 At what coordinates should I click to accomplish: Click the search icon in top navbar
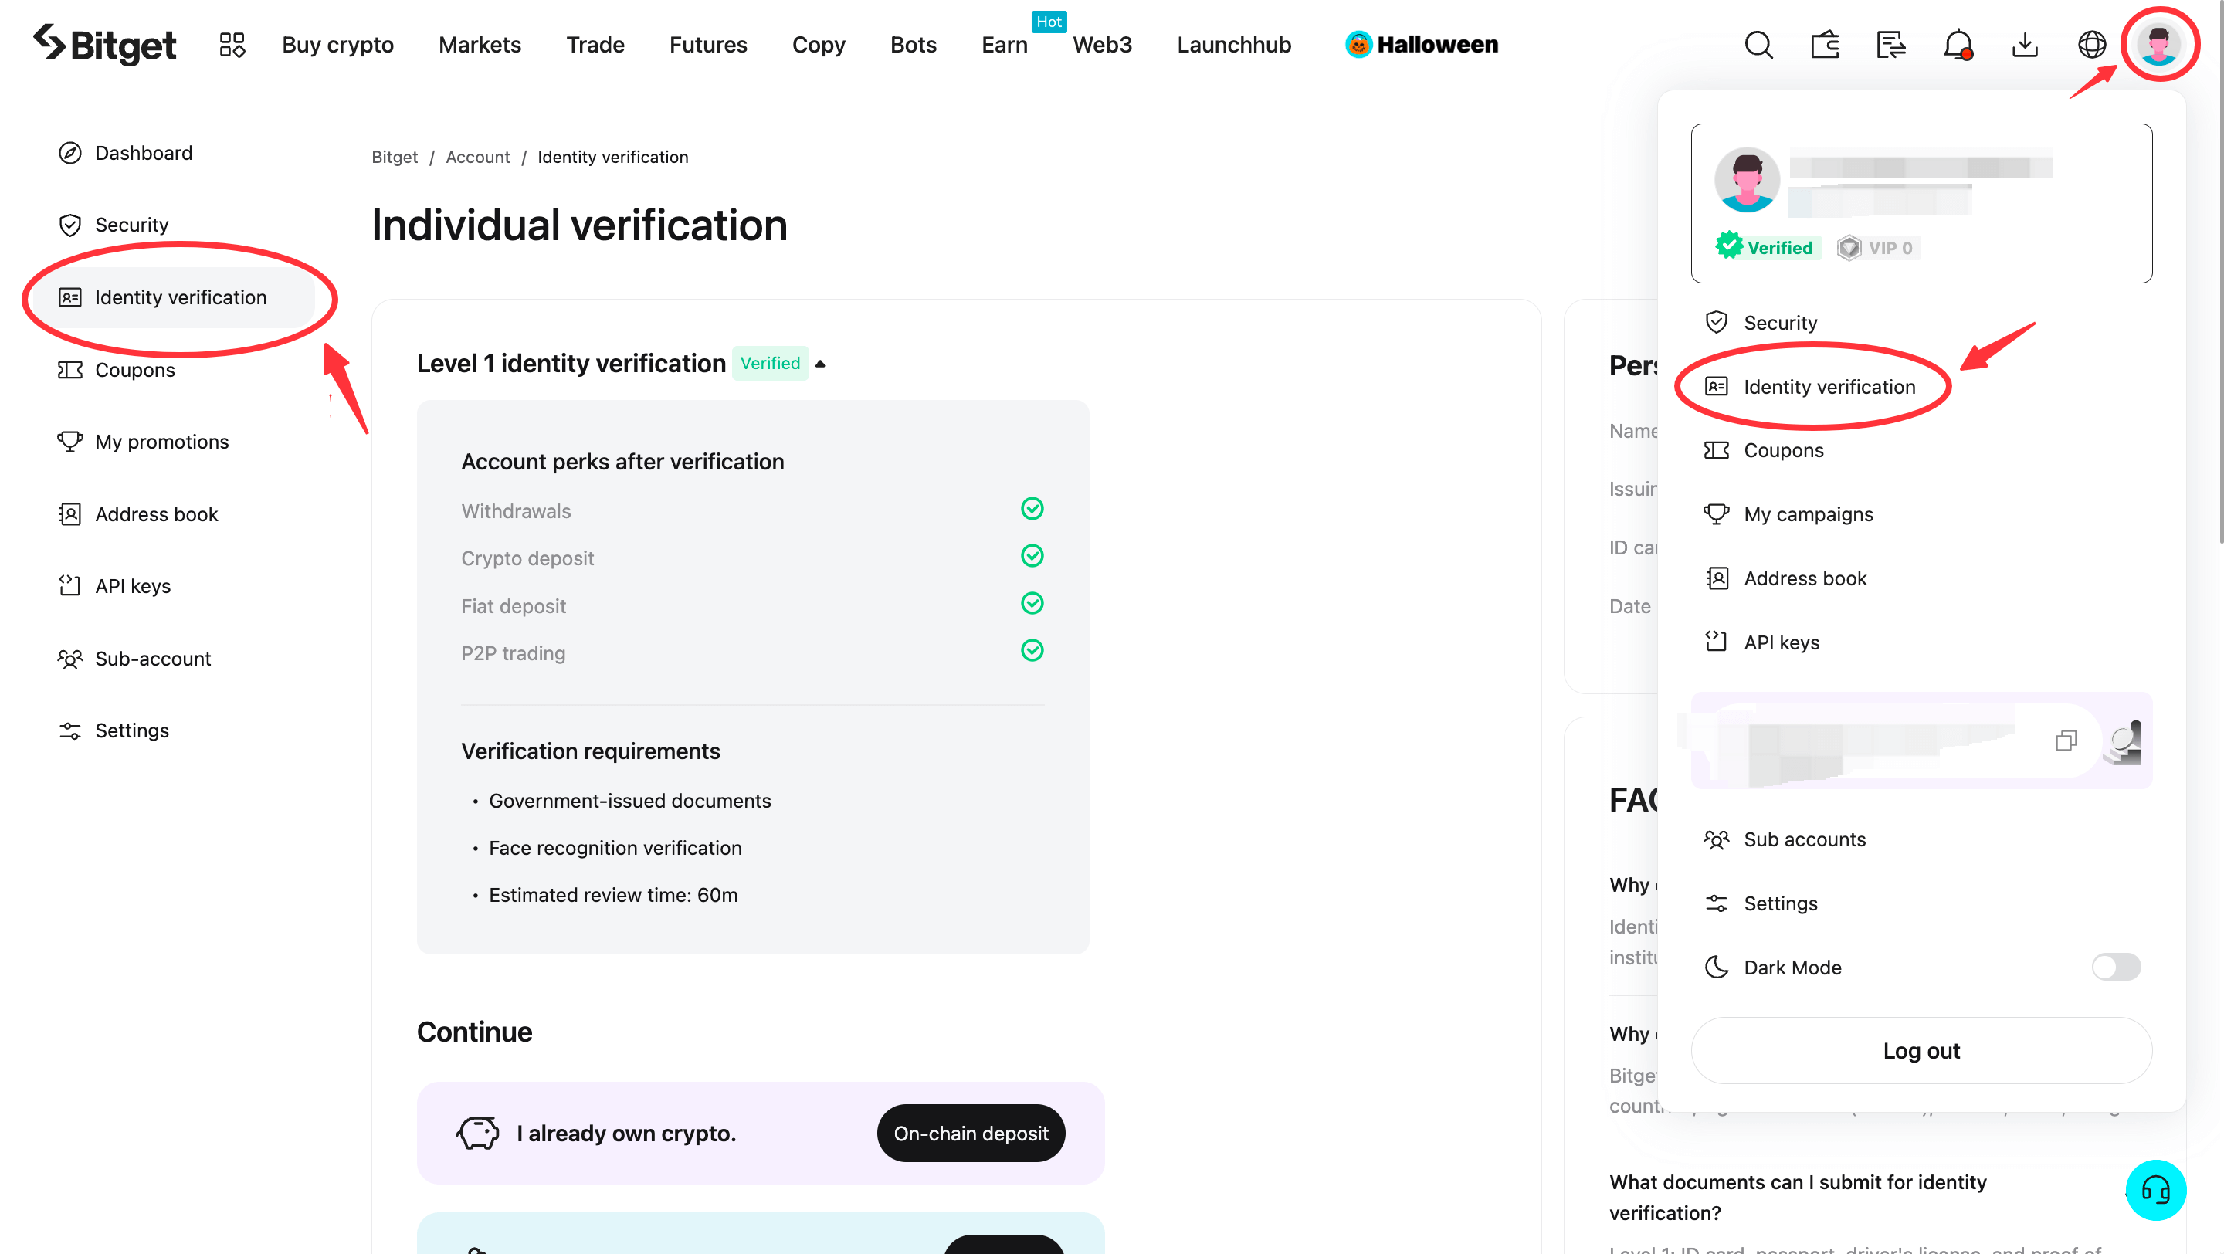click(1758, 44)
